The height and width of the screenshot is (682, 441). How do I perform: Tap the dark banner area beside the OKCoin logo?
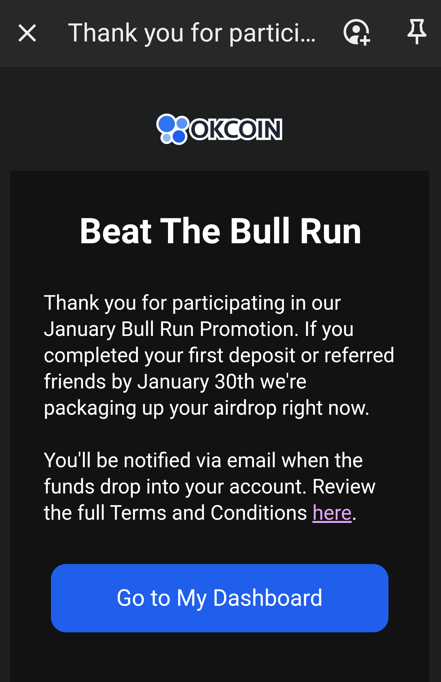tap(354, 129)
